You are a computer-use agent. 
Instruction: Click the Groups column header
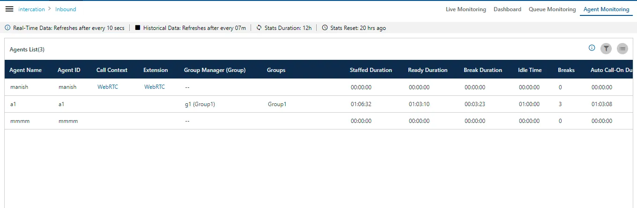tap(276, 70)
